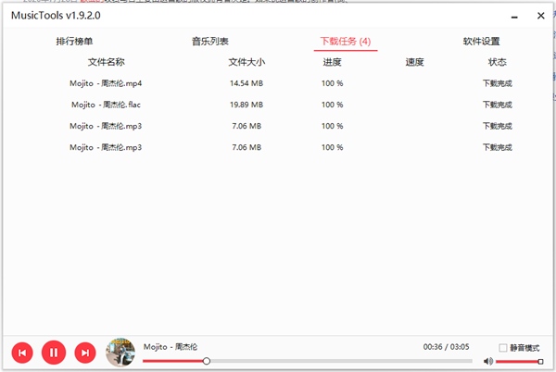This screenshot has height=372, width=556.
Task: Close the MusicTools window
Action: pos(541,16)
